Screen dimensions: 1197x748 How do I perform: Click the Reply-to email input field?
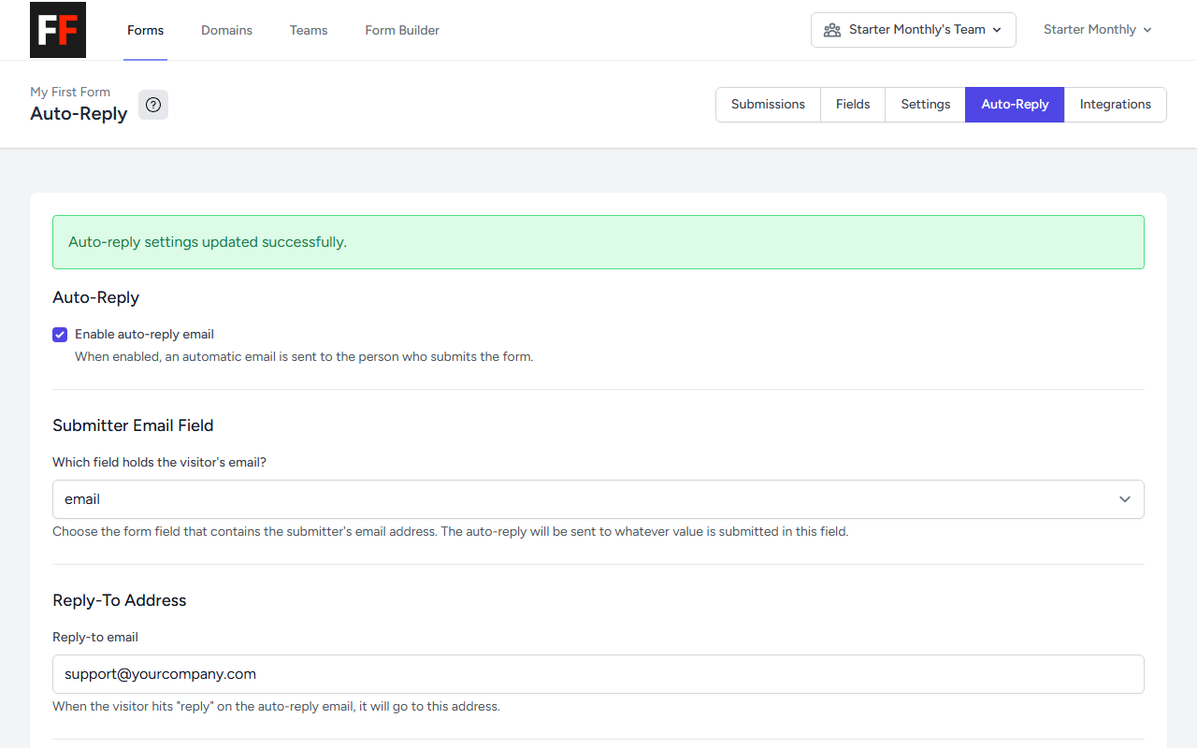598,674
